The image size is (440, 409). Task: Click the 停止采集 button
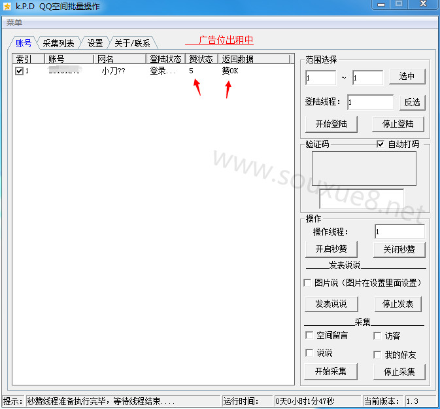pos(399,372)
